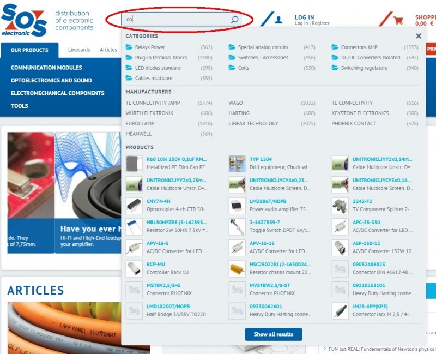Select manufacturer TE CONNECTIVITY /AMP

tap(153, 103)
